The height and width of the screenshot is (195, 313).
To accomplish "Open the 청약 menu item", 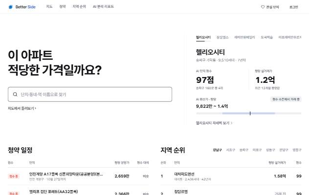I will (63, 6).
